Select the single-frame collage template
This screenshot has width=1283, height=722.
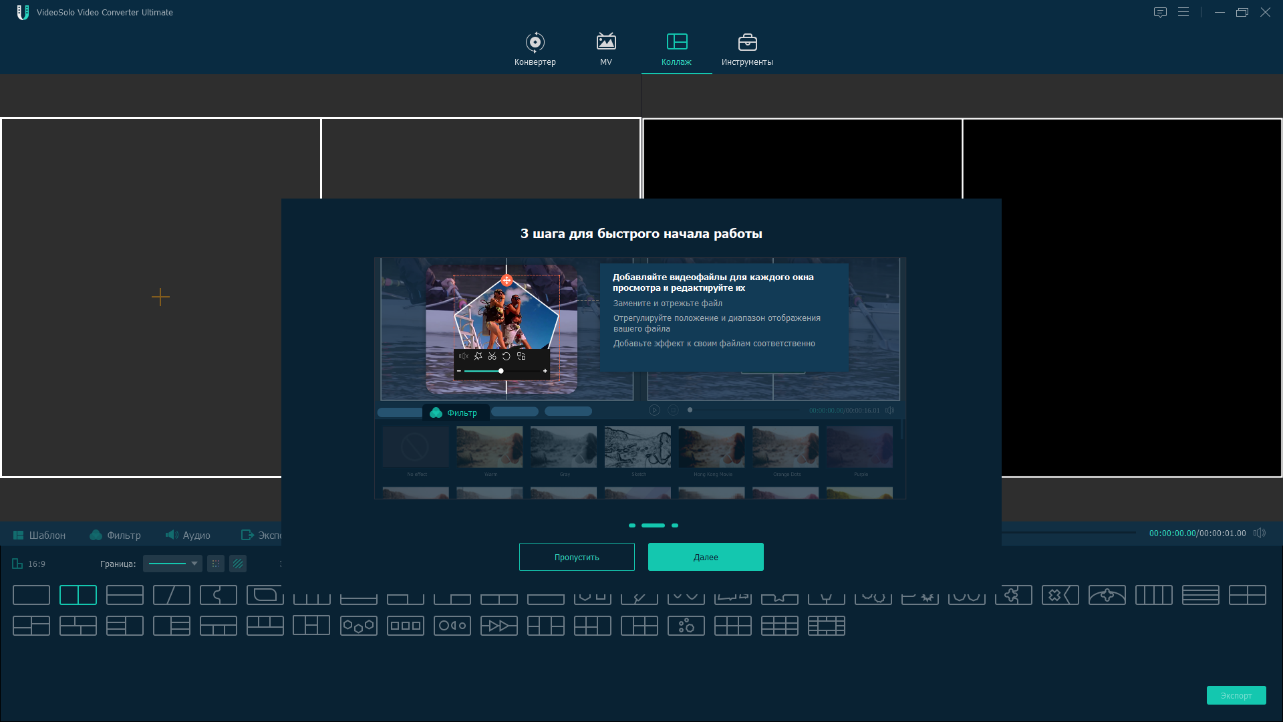(x=31, y=595)
